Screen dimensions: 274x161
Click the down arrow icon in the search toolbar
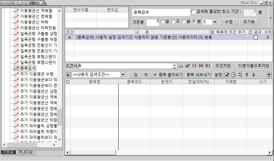(253, 75)
